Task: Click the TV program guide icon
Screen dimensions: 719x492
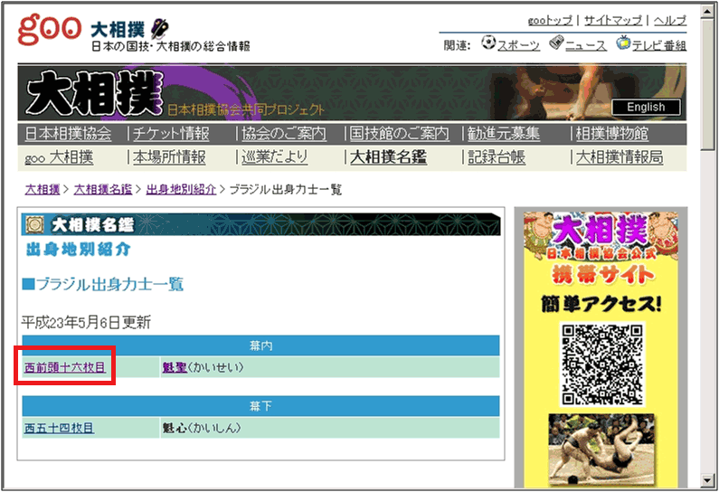Action: 622,43
